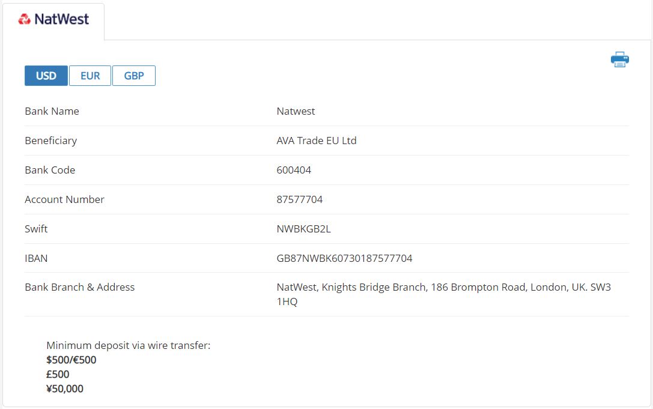This screenshot has width=653, height=409.
Task: Select beneficiary name AVA Trade EU Ltd
Action: [316, 141]
